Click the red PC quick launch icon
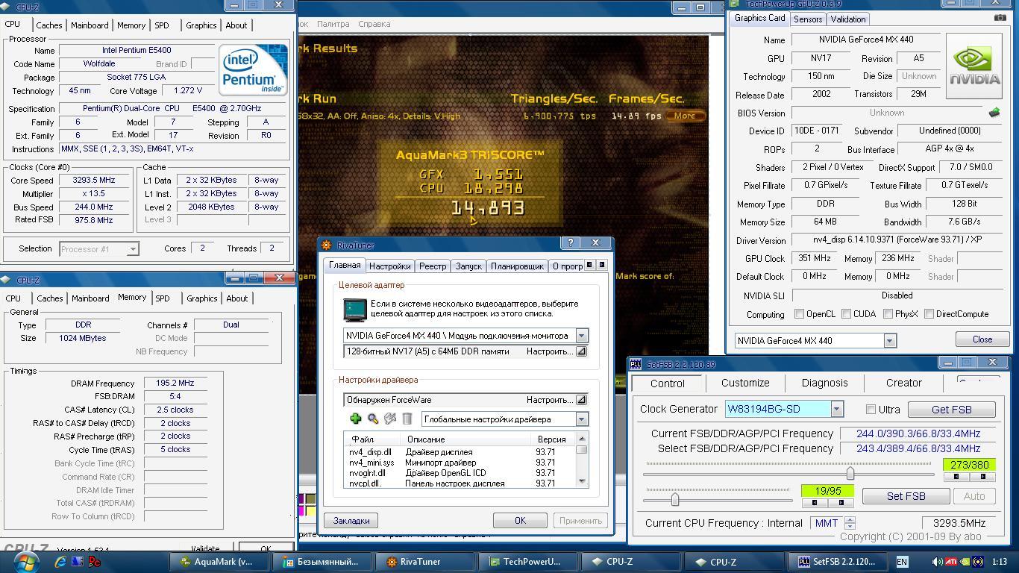 pos(95,562)
